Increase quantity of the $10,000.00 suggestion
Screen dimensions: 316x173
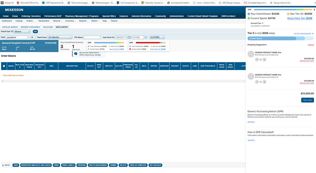click(264, 59)
